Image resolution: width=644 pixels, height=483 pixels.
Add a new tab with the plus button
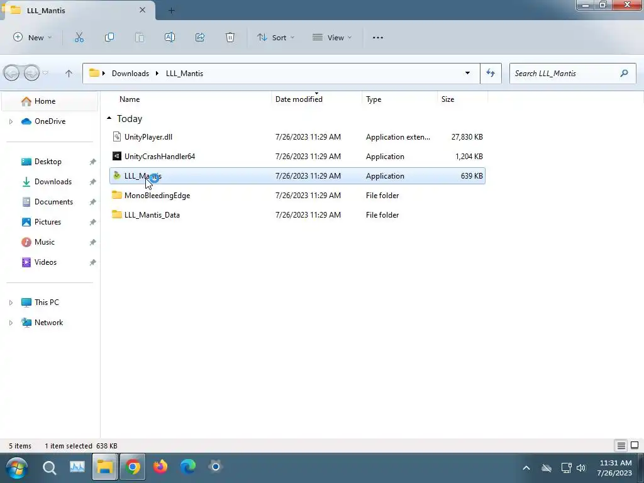click(x=171, y=11)
